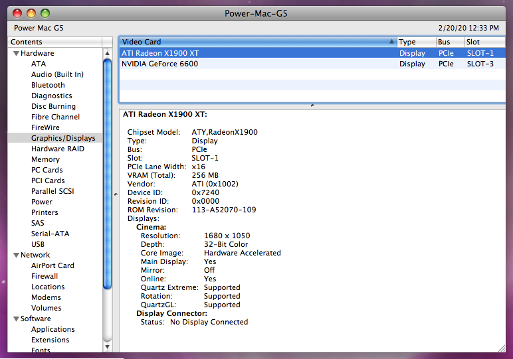Click the Chipset Model value ATY,RadeonX1900
This screenshot has height=359, width=513.
click(225, 132)
